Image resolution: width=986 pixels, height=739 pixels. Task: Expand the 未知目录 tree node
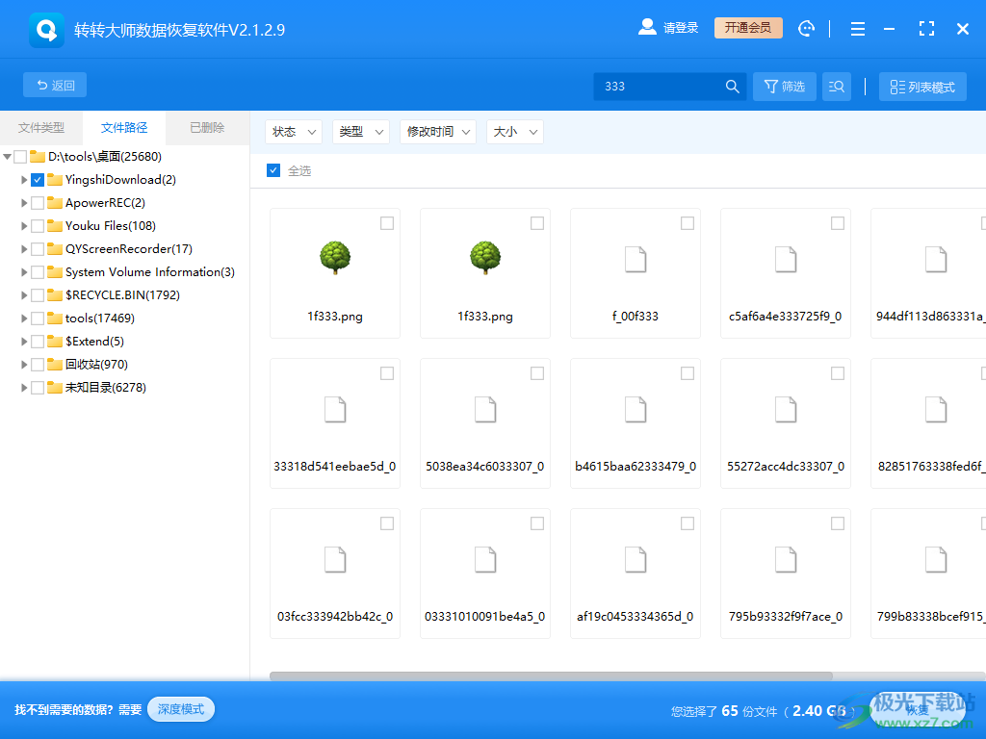tap(24, 388)
